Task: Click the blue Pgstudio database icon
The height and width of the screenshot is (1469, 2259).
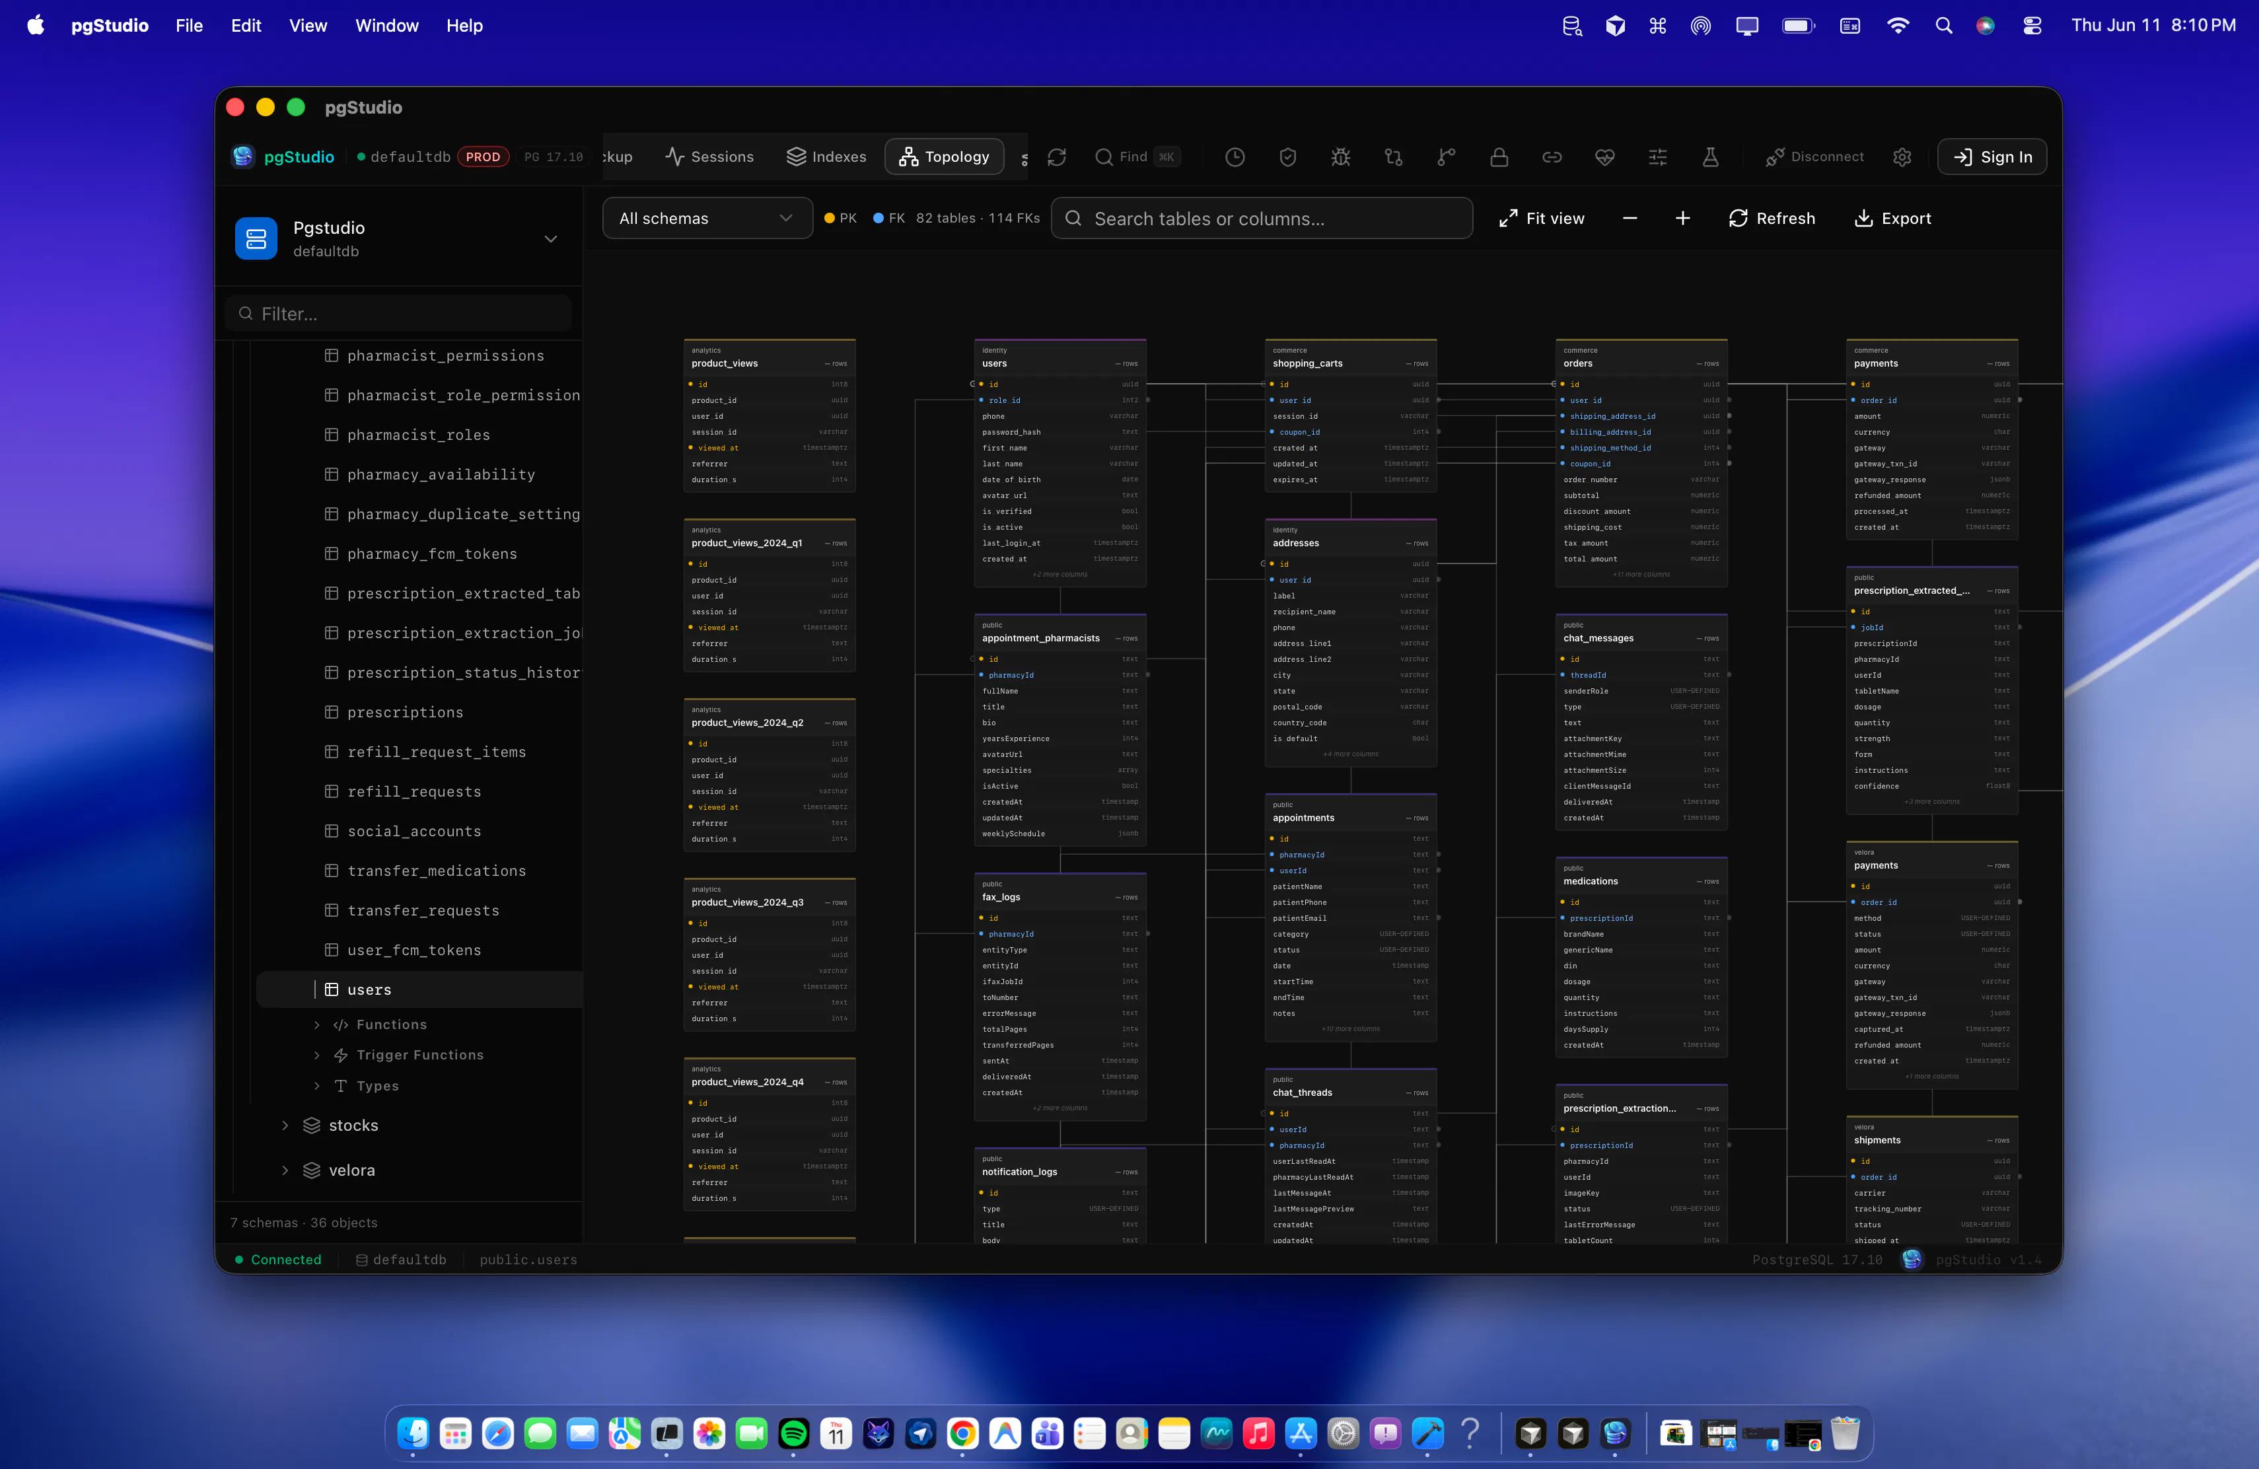Action: coord(256,238)
